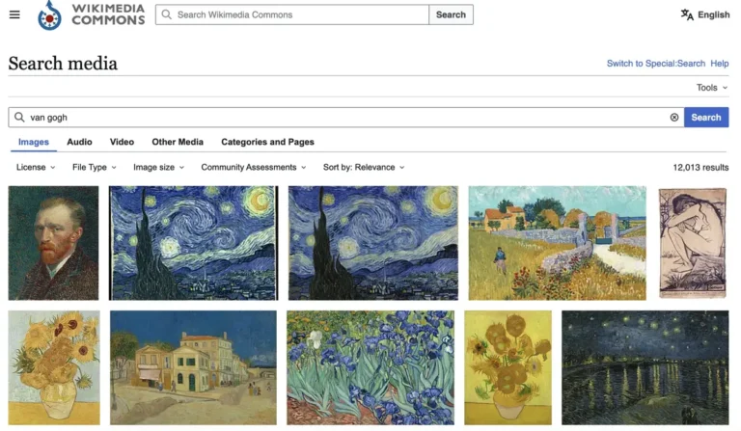Click the gray Search button in header
741x431 pixels.
[451, 14]
